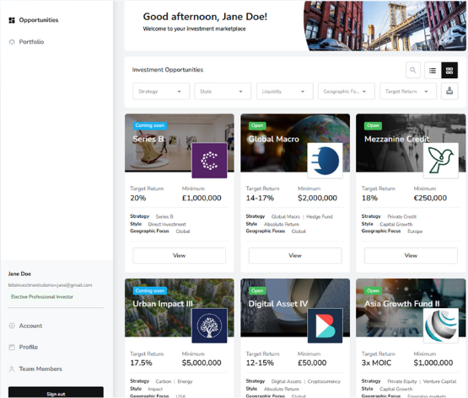Screen dimensions: 468x398
Task: Click the Profile sidebar icon
Action: click(x=12, y=347)
